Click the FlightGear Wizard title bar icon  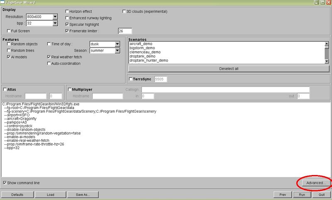pos(2,2)
